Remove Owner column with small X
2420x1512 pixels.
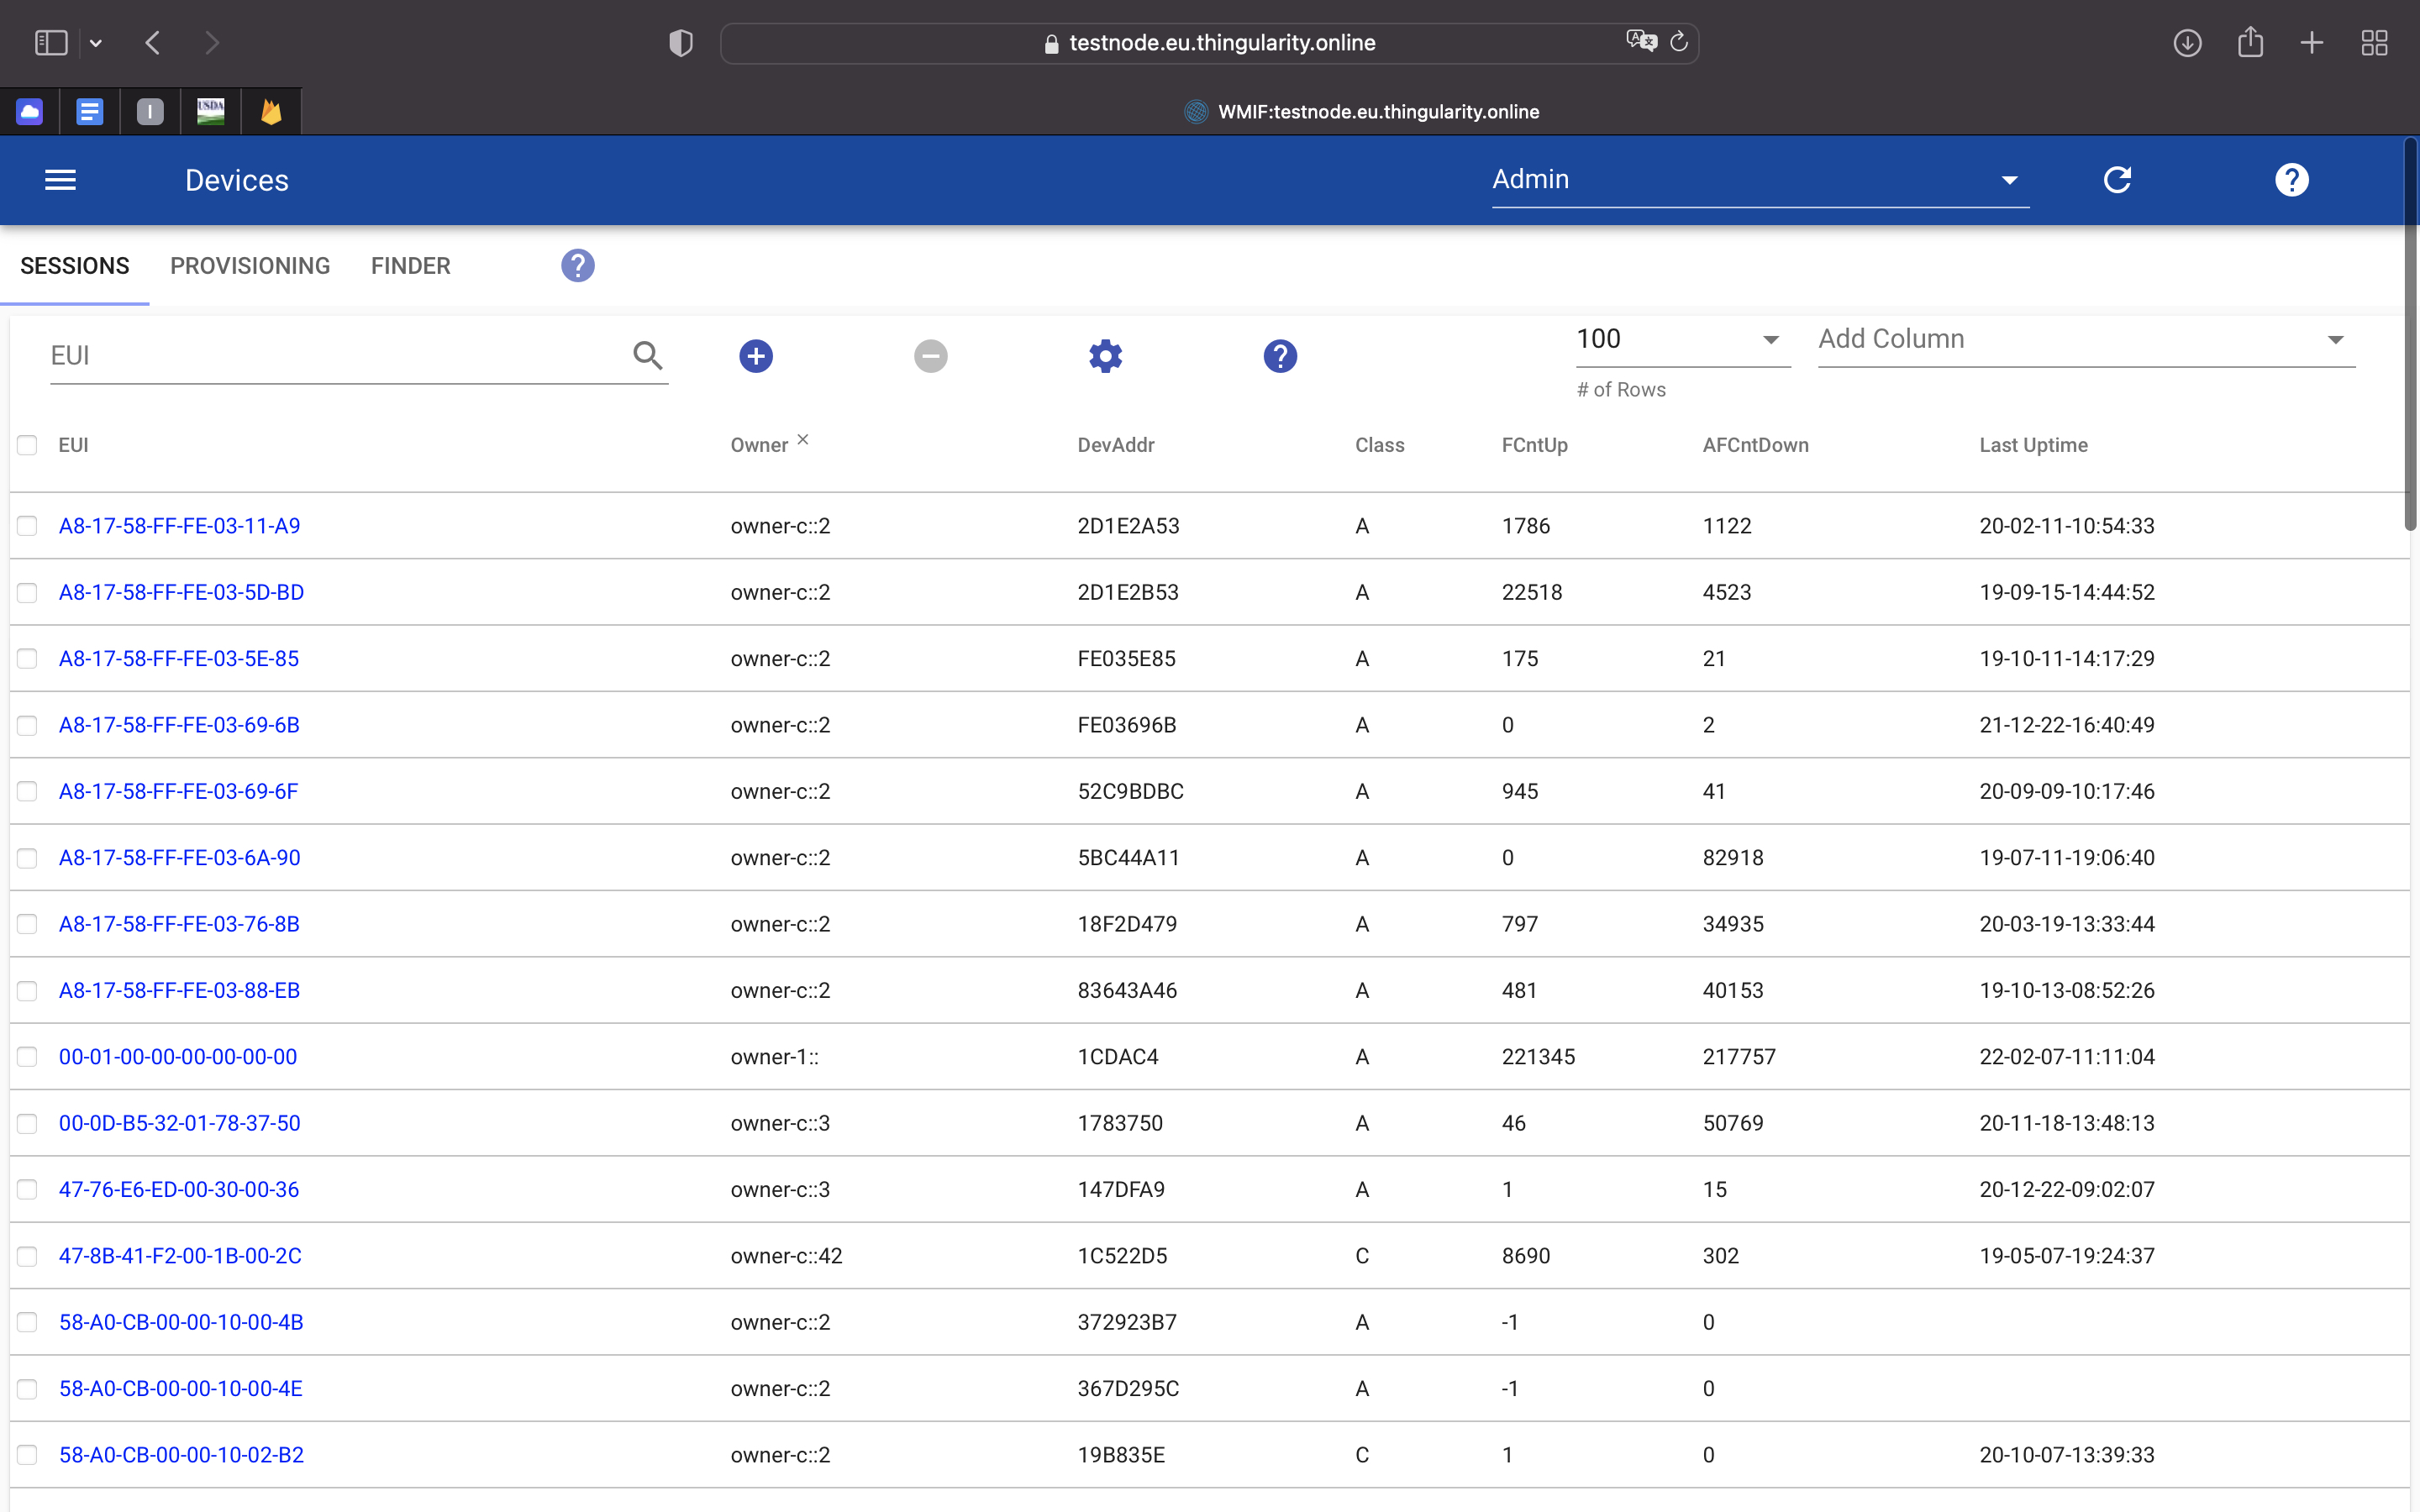803,439
